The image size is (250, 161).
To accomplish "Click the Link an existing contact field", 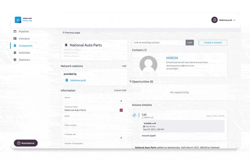I will [x=159, y=43].
